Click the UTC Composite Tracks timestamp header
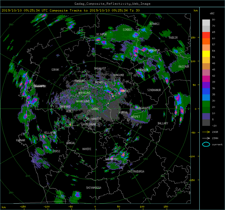 click(x=70, y=10)
